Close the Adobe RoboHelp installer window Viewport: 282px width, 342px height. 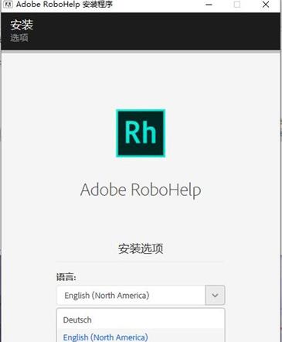266,5
